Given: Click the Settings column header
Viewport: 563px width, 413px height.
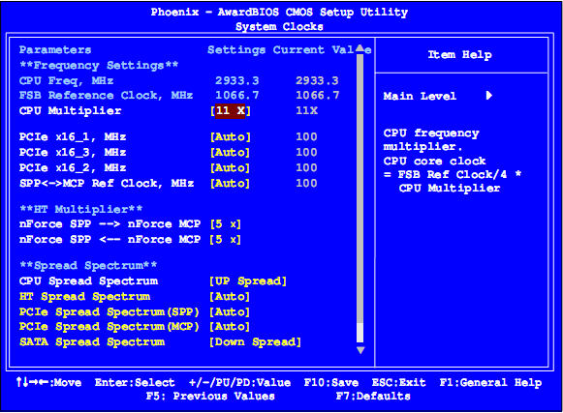Looking at the screenshot, I should point(236,50).
